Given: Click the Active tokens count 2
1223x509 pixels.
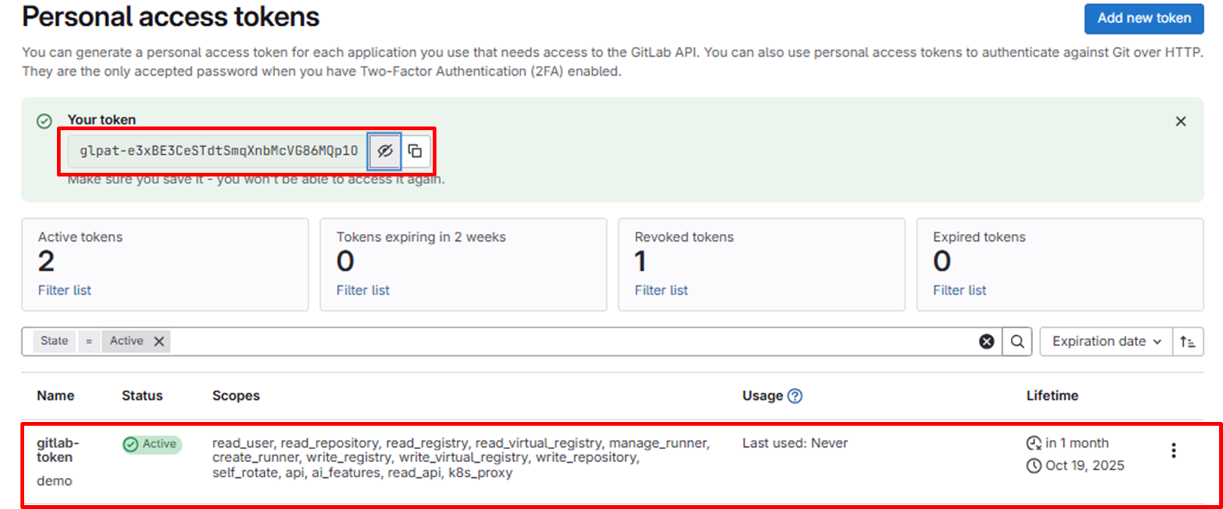Looking at the screenshot, I should click(x=46, y=261).
